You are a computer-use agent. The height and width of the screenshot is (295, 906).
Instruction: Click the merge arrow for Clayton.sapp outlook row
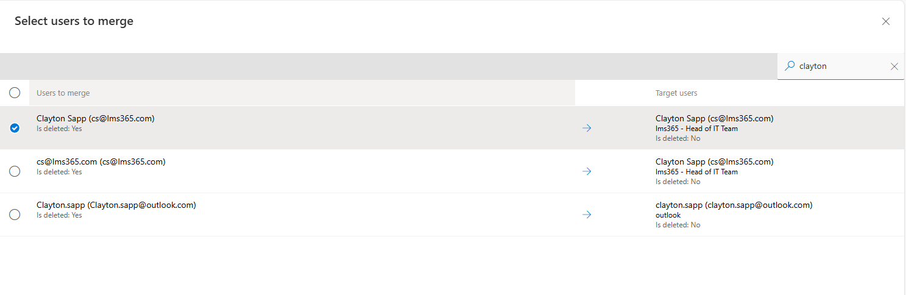tap(587, 215)
